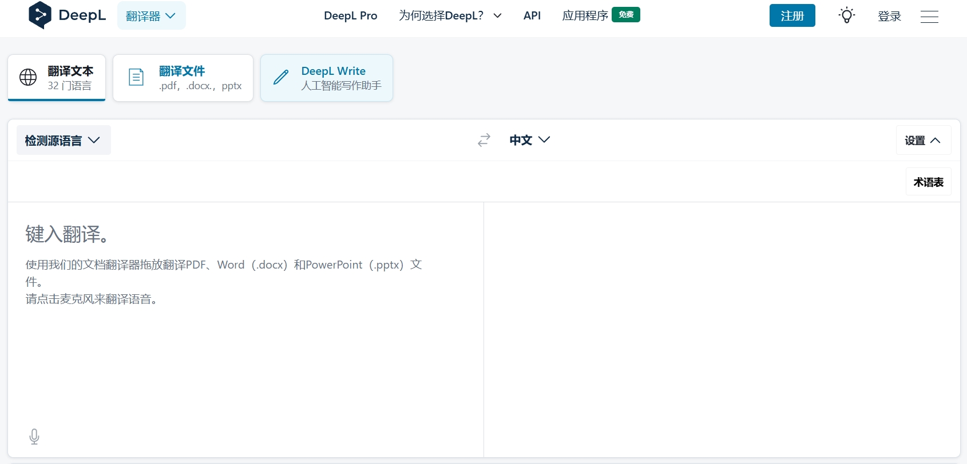Click the 注册 sign-up button
Viewport: 967px width, 464px height.
792,15
